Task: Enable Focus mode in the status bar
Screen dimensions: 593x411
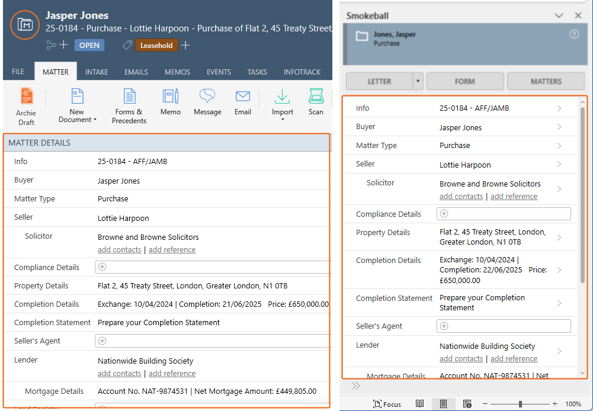Action: 387,404
